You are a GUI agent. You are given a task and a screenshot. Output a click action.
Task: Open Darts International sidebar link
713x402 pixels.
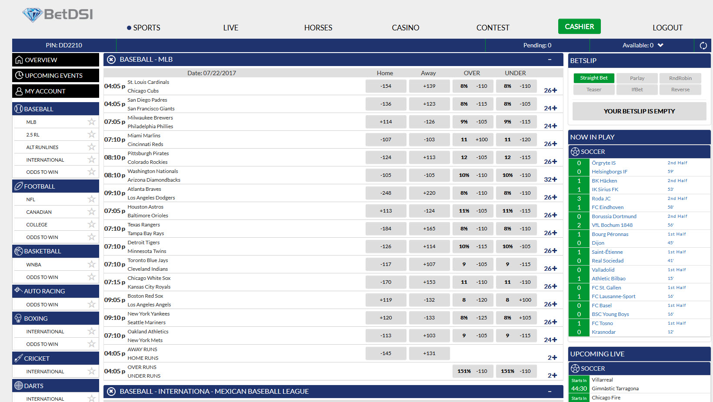45,399
